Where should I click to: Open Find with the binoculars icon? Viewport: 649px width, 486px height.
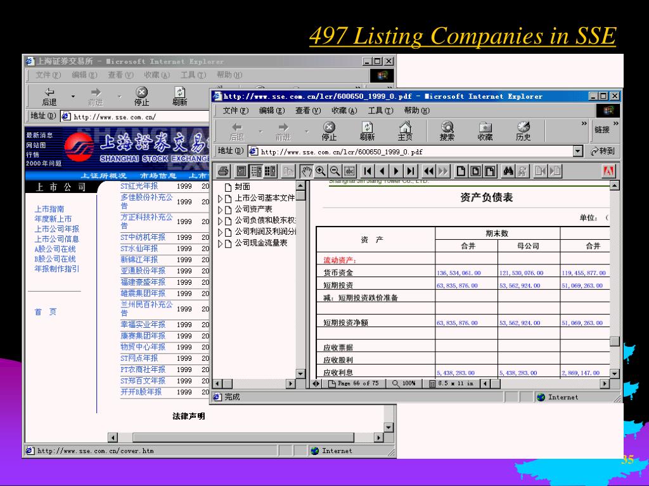(508, 171)
